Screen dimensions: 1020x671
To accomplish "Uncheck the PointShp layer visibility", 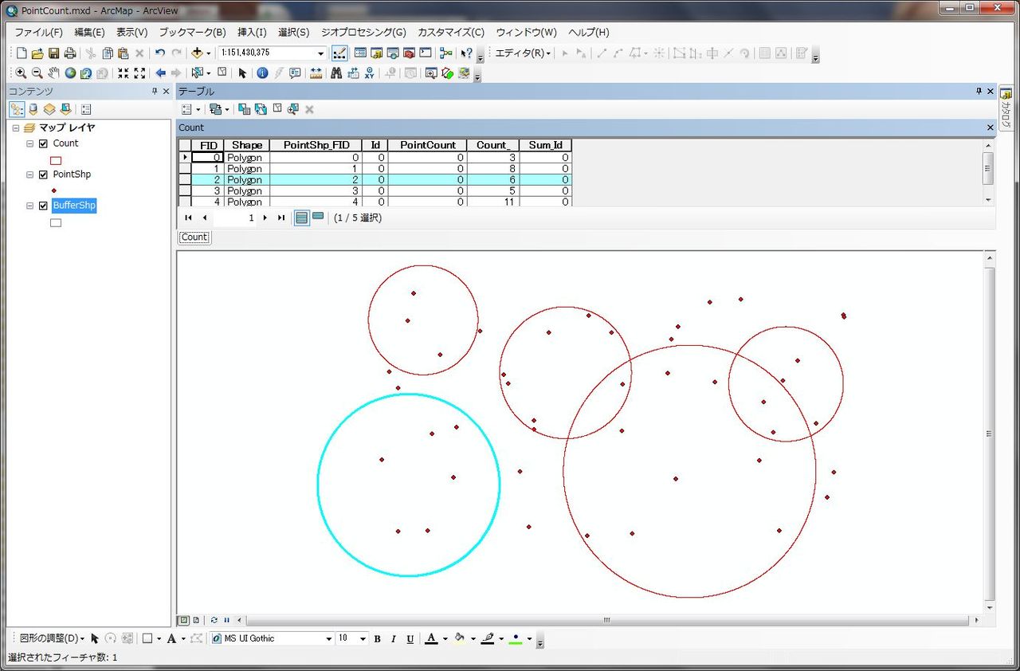I will click(x=43, y=175).
